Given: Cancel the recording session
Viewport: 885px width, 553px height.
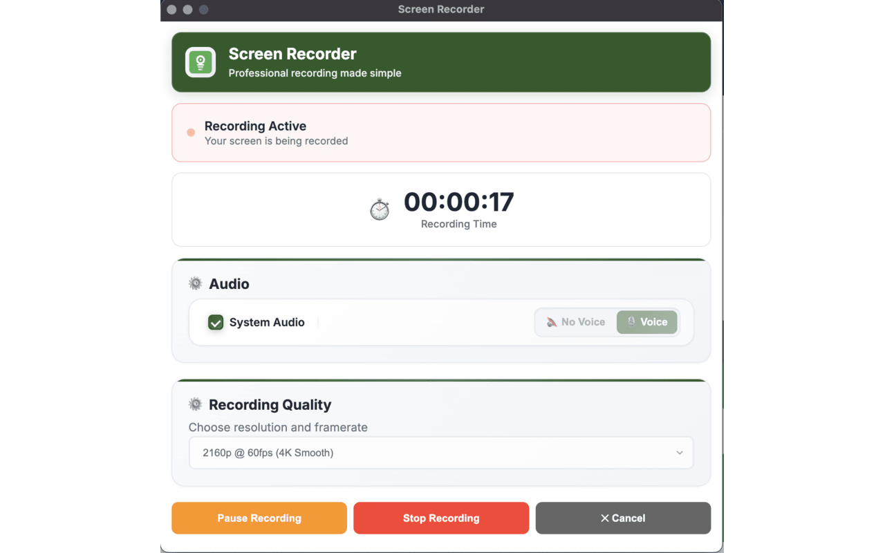Looking at the screenshot, I should click(622, 518).
